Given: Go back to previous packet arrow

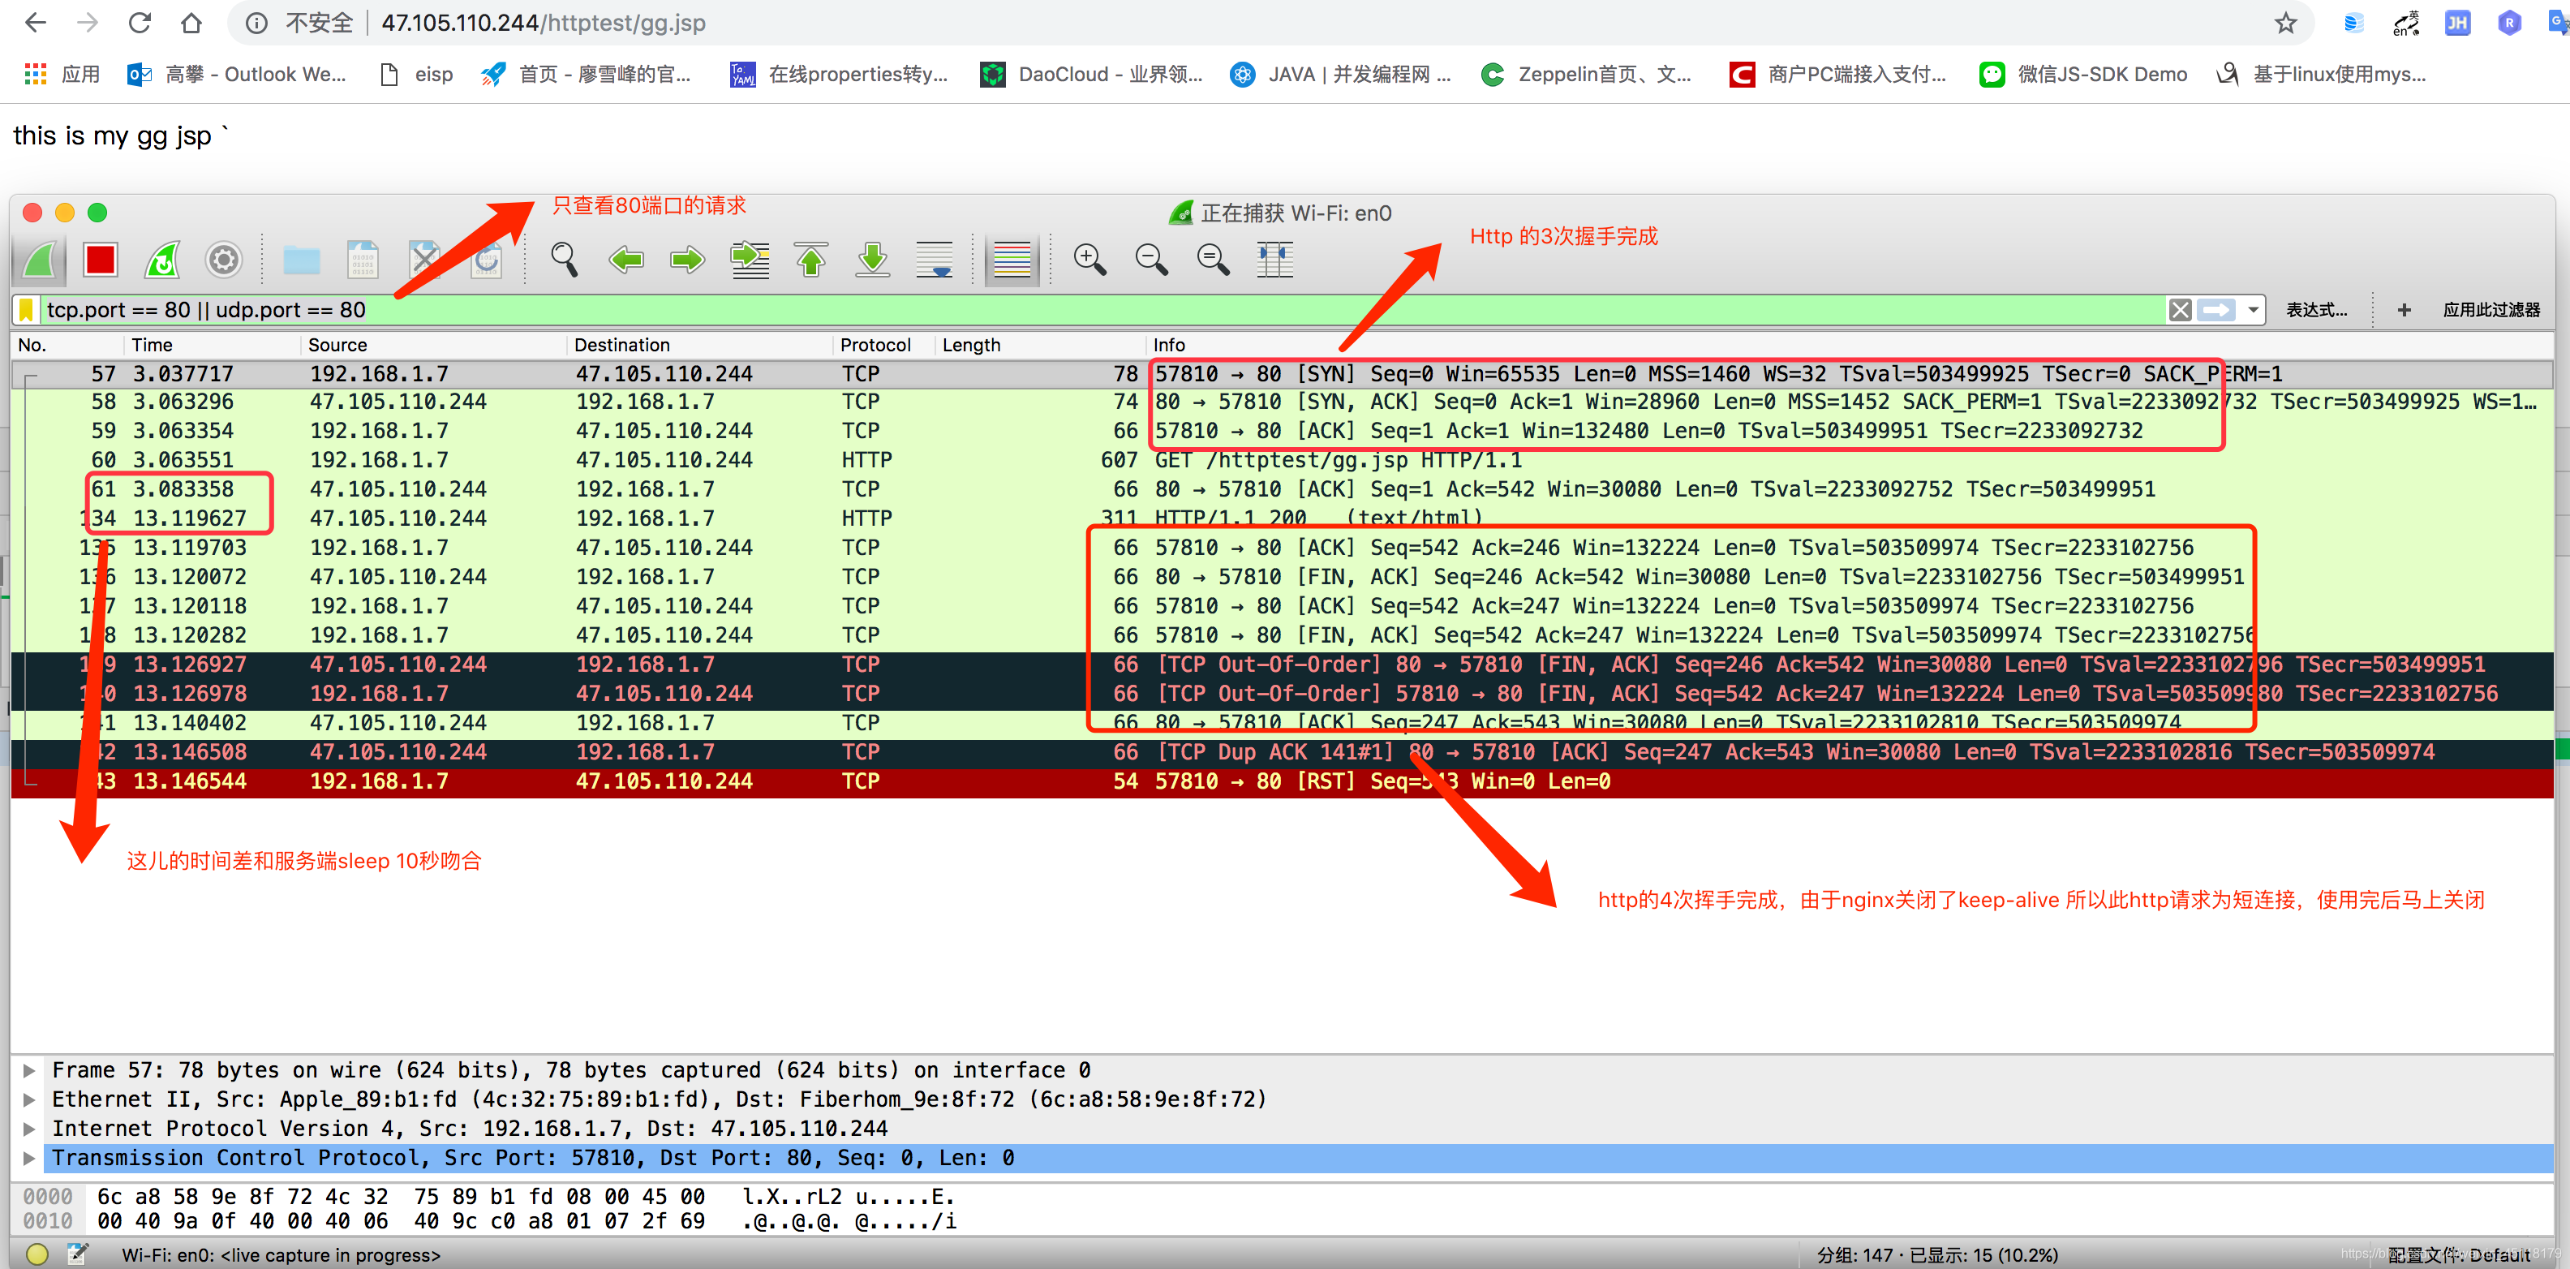Looking at the screenshot, I should 625,260.
